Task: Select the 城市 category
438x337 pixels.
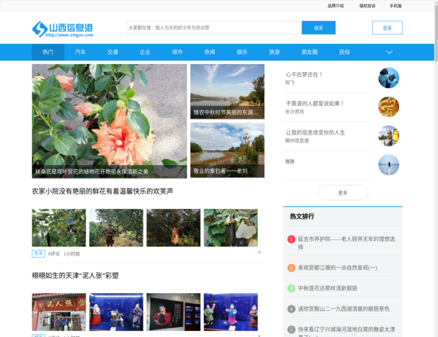Action: point(177,53)
